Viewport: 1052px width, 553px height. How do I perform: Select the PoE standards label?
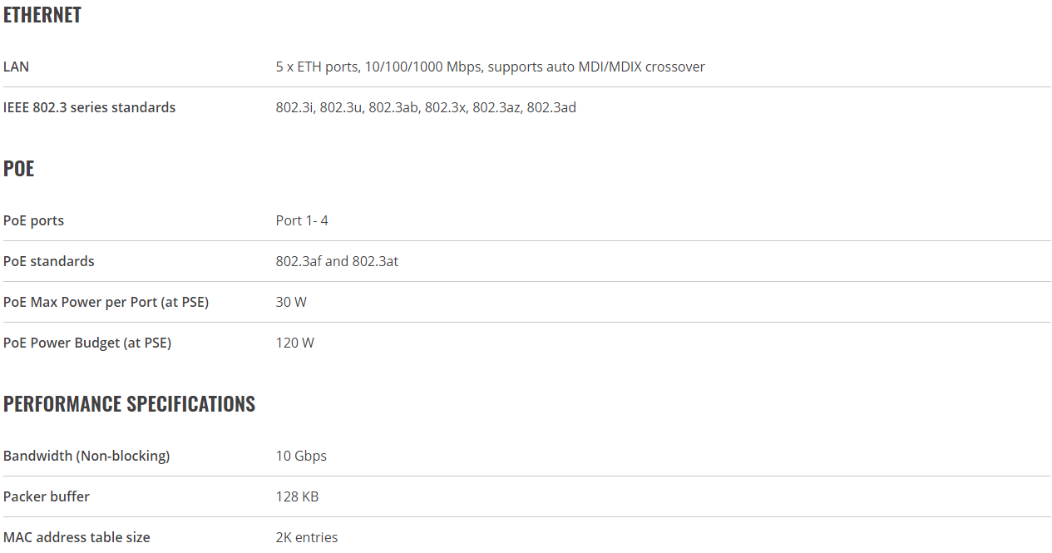coord(49,261)
